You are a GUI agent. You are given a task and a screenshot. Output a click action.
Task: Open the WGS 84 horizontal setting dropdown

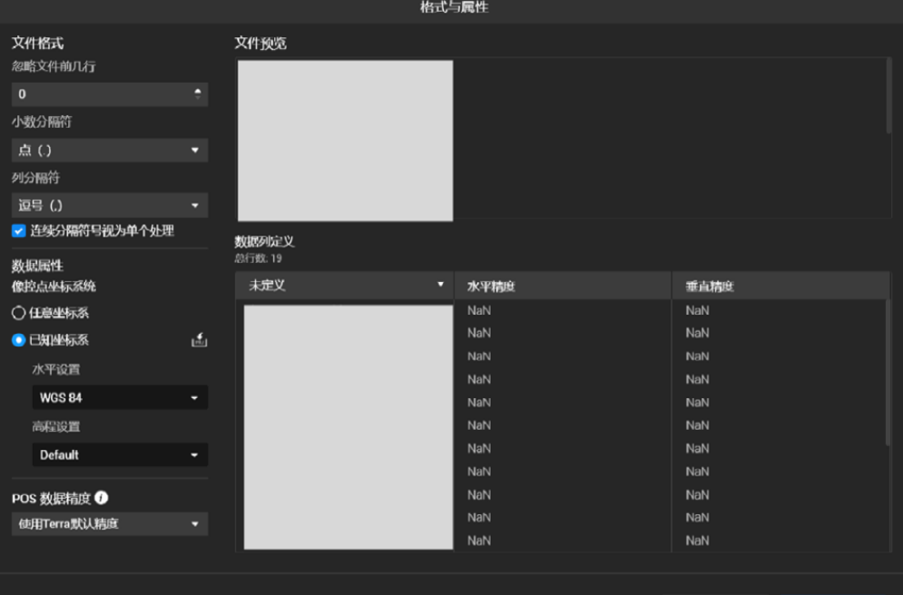pos(120,397)
